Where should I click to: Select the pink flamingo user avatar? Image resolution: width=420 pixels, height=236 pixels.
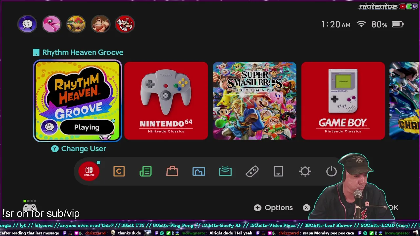coord(52,24)
